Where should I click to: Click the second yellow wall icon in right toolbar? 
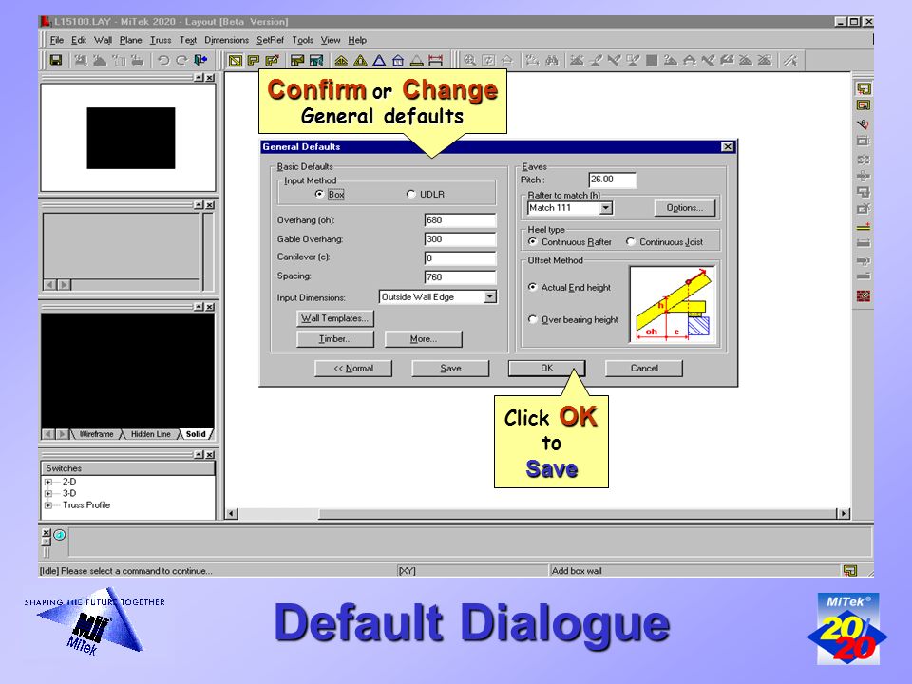tap(864, 105)
